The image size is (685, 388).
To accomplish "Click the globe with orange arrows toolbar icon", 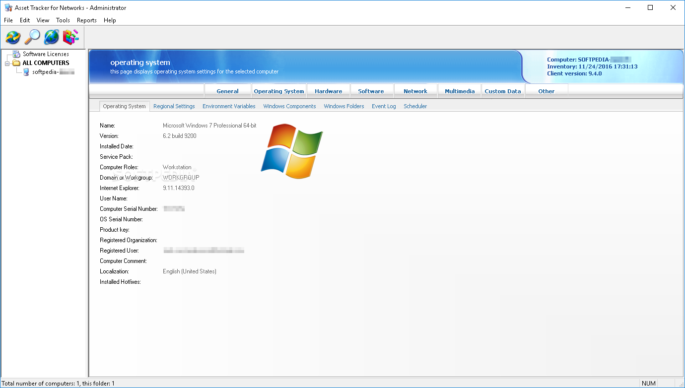I will (13, 37).
